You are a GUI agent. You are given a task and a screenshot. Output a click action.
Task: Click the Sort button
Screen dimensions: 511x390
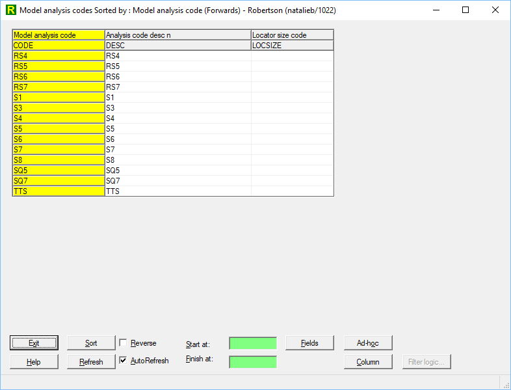click(91, 343)
